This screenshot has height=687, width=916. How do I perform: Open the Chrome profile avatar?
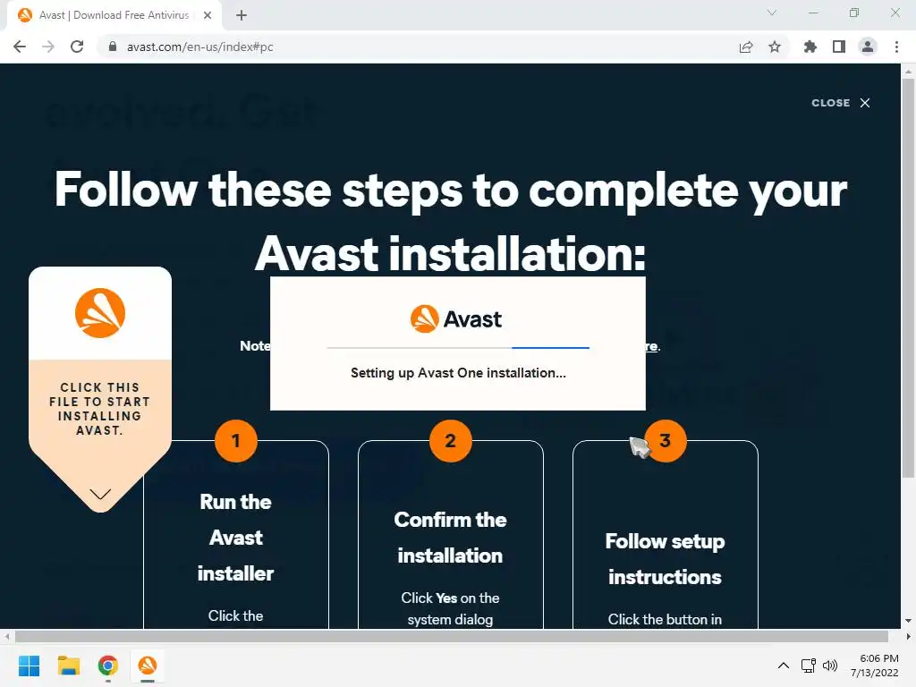(x=868, y=47)
